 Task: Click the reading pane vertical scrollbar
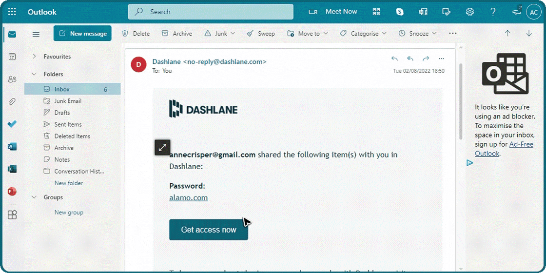pos(461,101)
